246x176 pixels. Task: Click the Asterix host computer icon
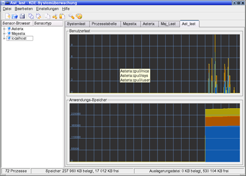[9, 29]
